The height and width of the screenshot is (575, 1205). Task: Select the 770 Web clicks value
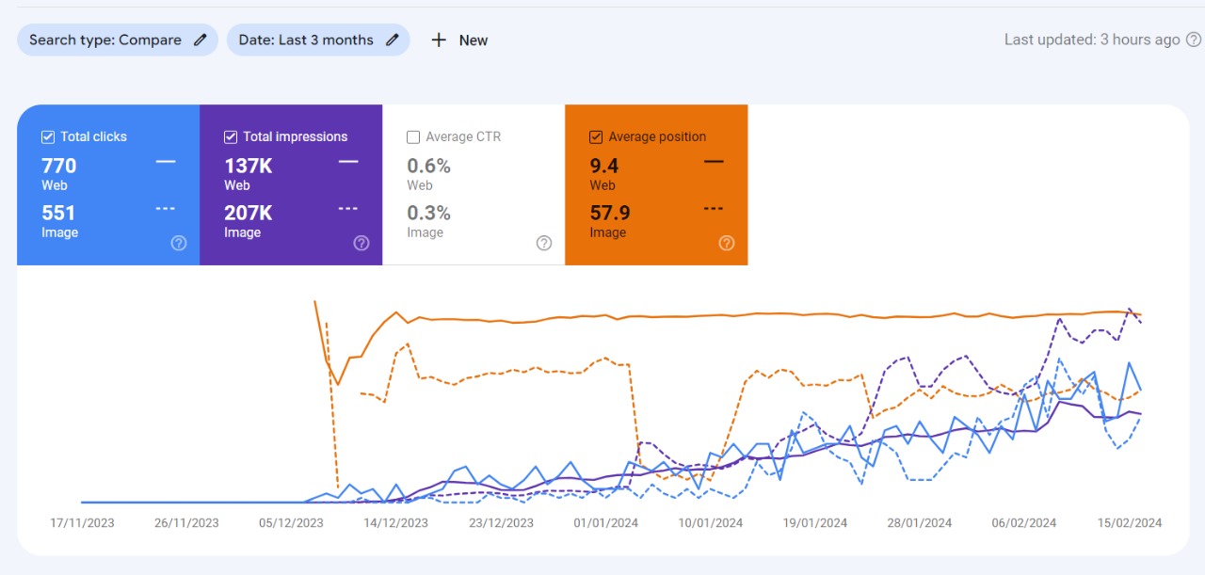59,167
